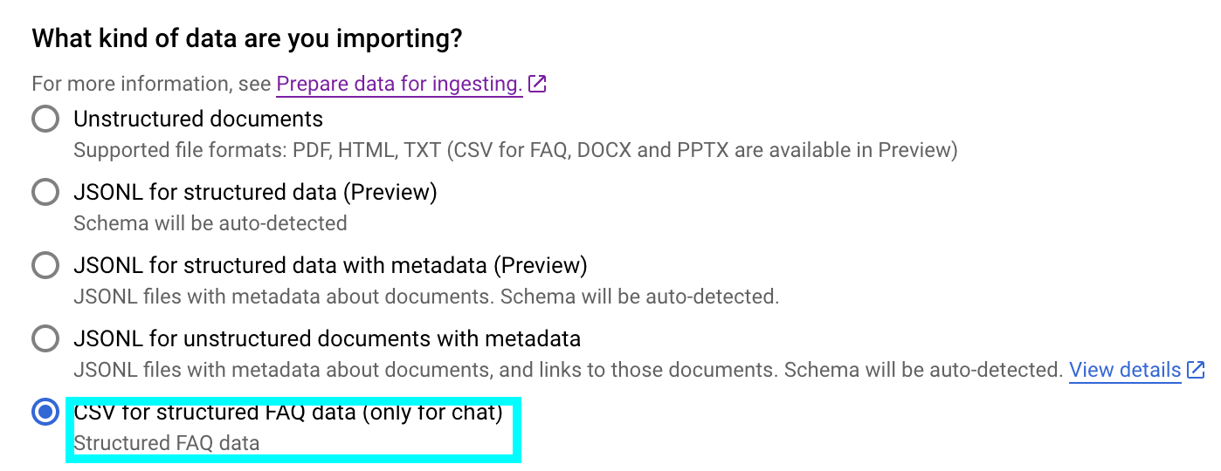This screenshot has height=471, width=1221.
Task: Open the Prepare data for ingesting link
Action: [399, 85]
